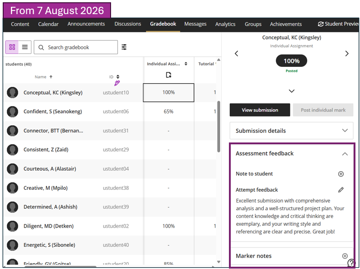Viewport: 360px width, 269px height.
Task: Go to previous student arrow
Action: (x=237, y=53)
